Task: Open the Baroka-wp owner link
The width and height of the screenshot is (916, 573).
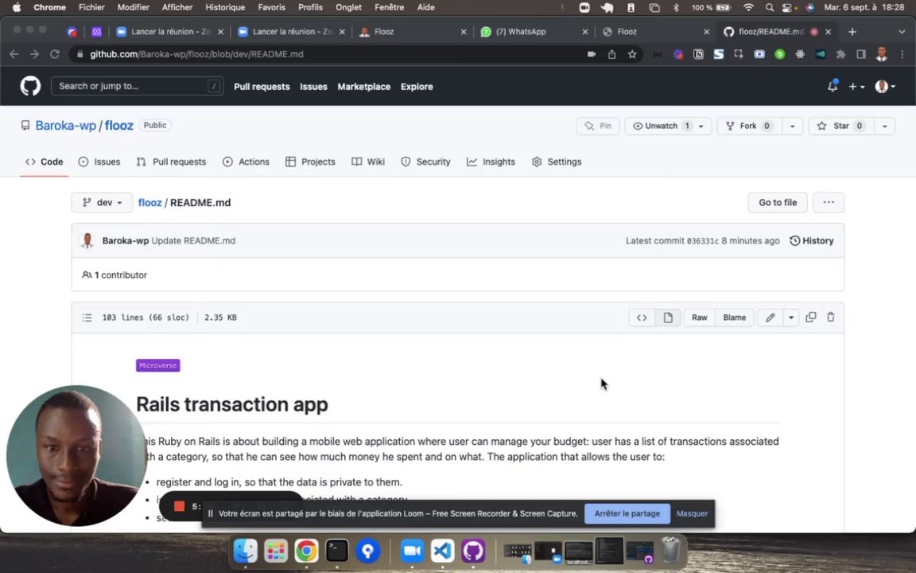Action: 65,125
